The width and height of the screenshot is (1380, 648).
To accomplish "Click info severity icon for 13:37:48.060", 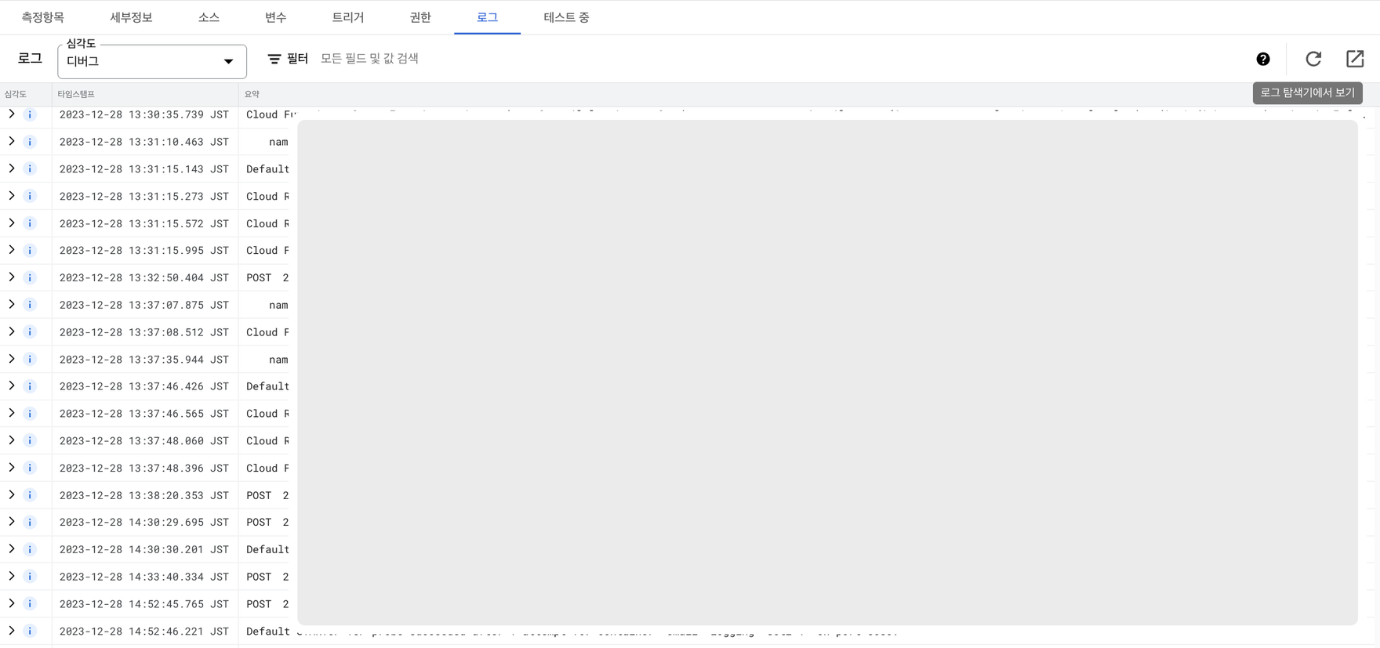I will pos(30,441).
